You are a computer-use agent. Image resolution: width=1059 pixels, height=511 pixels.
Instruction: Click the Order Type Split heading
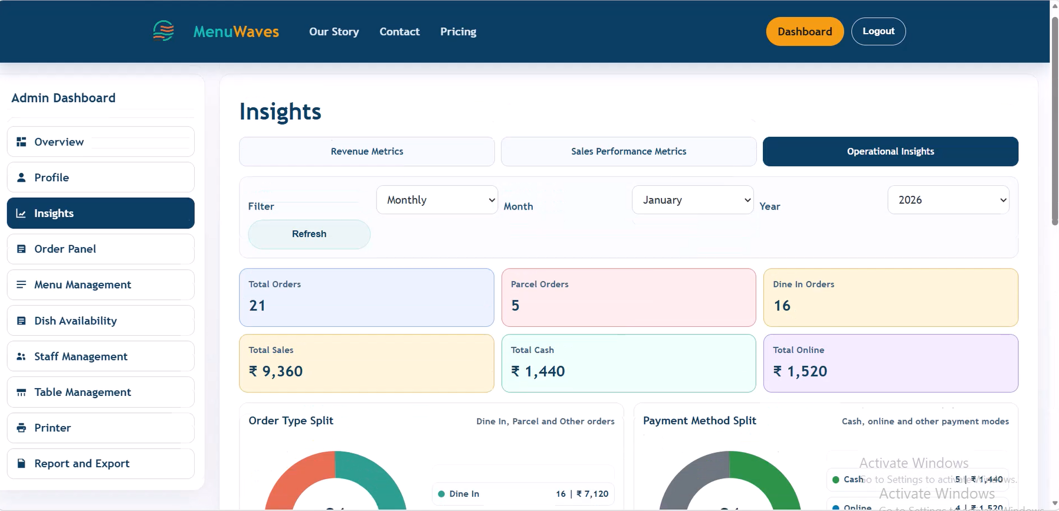pos(291,421)
